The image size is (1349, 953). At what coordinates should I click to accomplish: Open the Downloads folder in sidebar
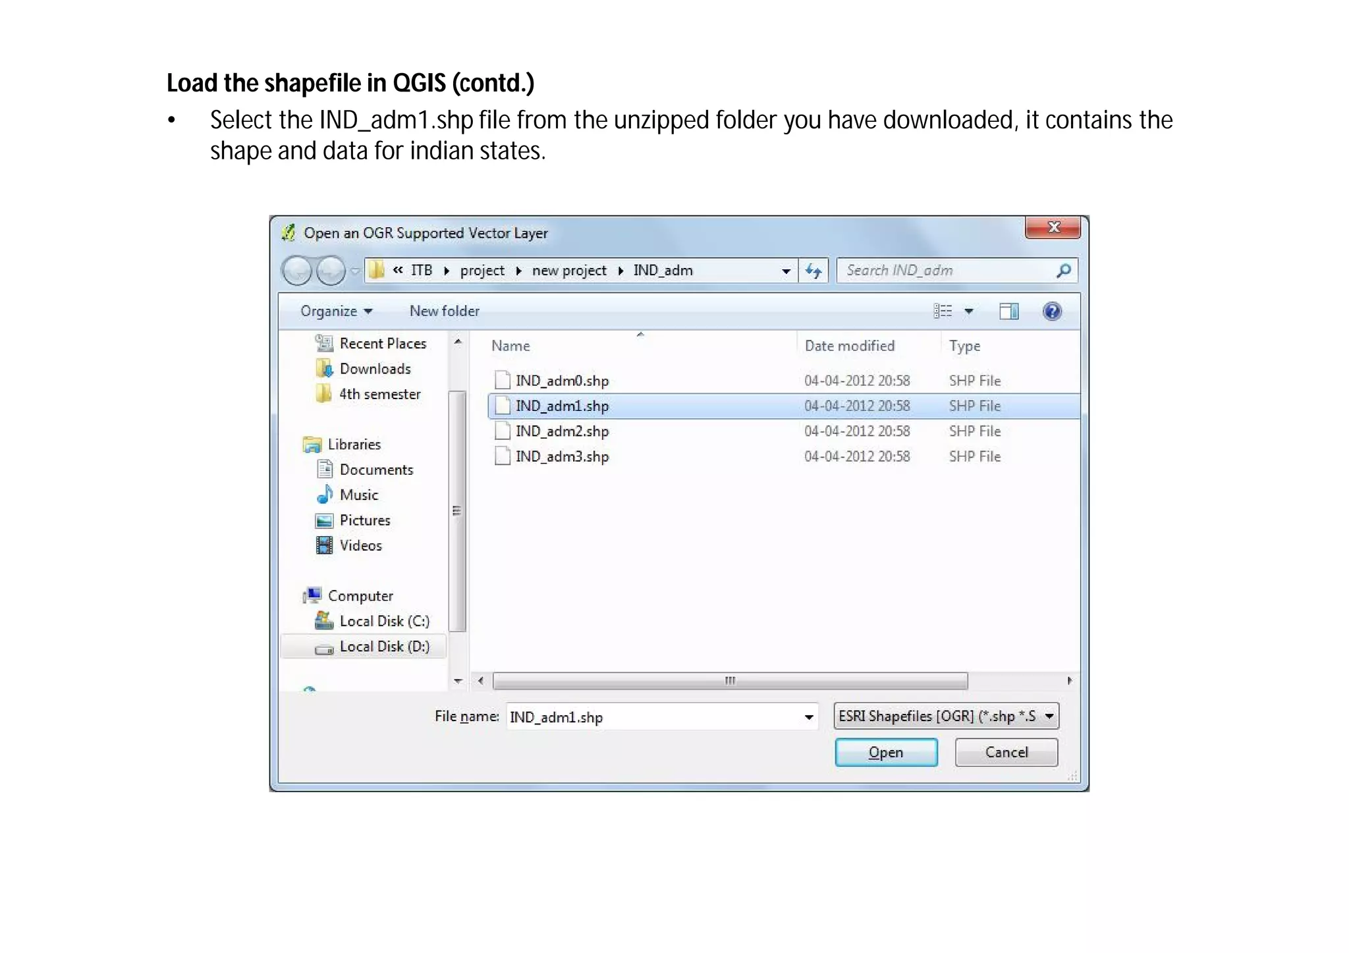375,369
